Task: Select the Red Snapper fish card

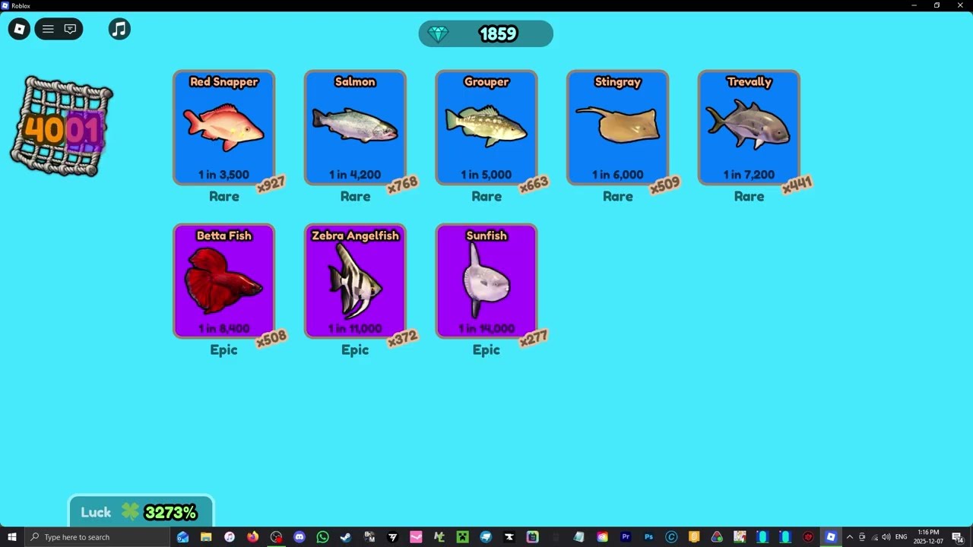Action: 224,128
